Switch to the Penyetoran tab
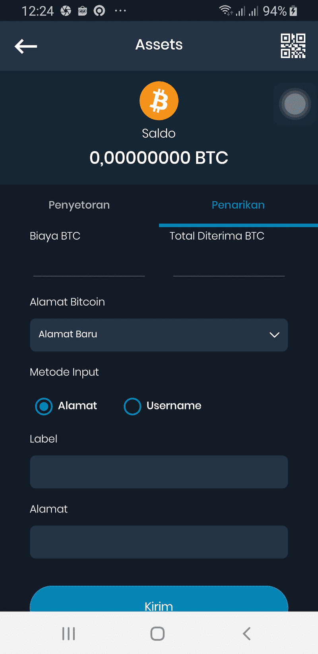The image size is (318, 654). pyautogui.click(x=79, y=205)
